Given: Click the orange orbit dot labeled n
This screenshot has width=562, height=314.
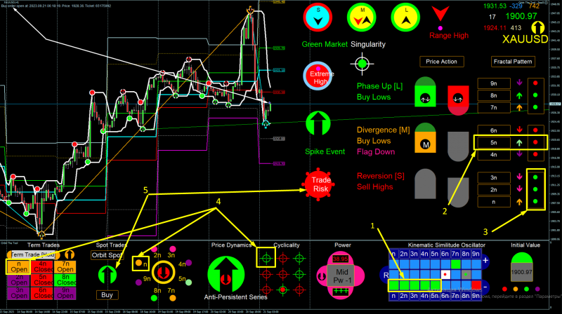Looking at the screenshot, I should click(x=138, y=263).
